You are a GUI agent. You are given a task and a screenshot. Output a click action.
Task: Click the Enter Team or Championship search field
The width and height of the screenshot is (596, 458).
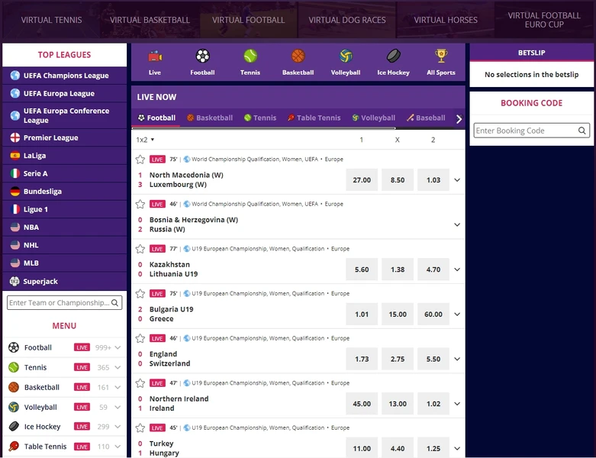click(x=59, y=303)
